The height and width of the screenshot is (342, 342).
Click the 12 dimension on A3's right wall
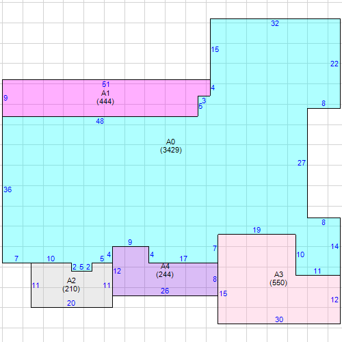pos(334,300)
